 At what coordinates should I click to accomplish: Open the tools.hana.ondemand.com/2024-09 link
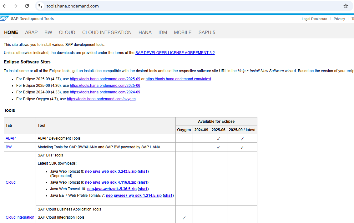click(x=105, y=92)
